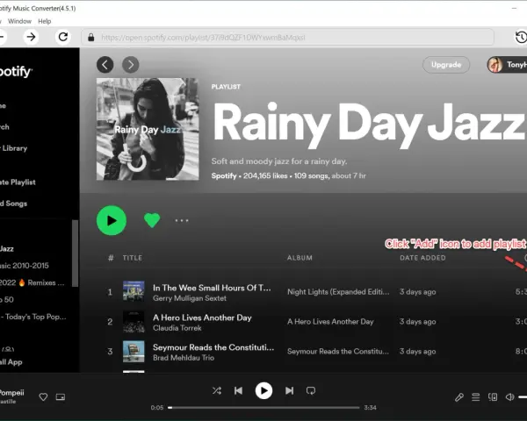This screenshot has height=421, width=527.
Task: Click Install App in sidebar
Action: click(11, 362)
